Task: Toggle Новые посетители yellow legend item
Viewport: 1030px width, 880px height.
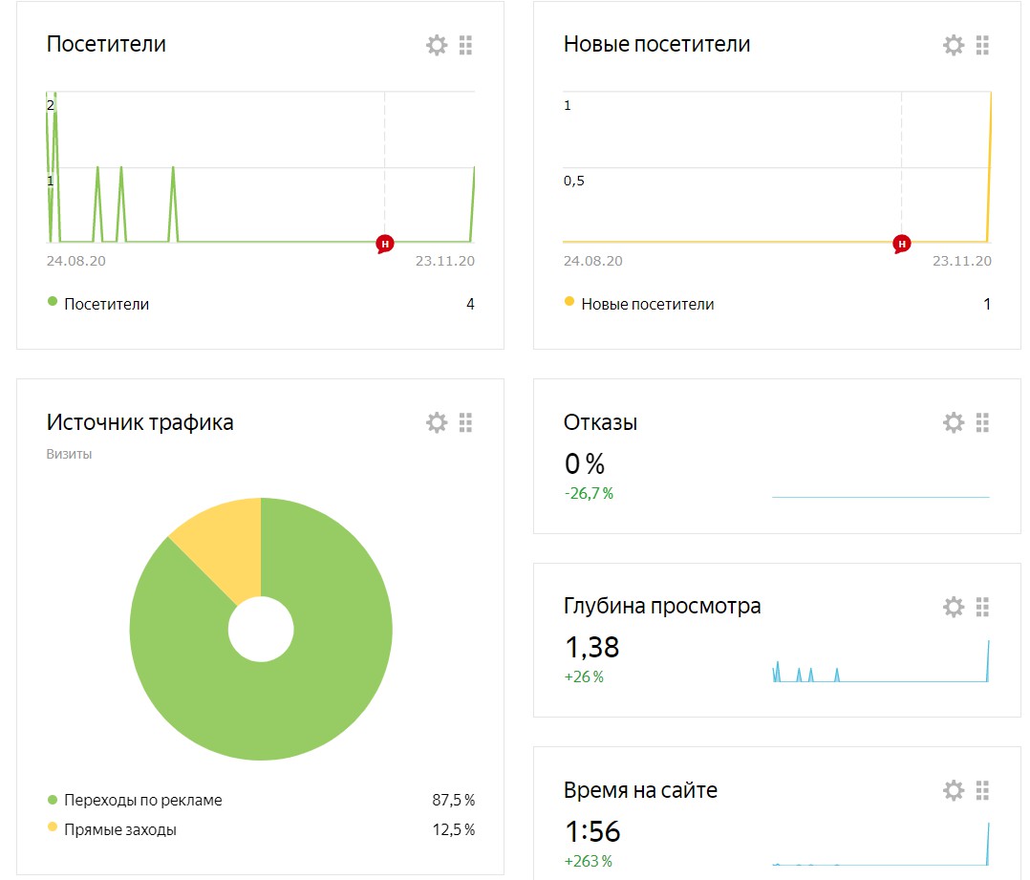Action: (x=639, y=304)
